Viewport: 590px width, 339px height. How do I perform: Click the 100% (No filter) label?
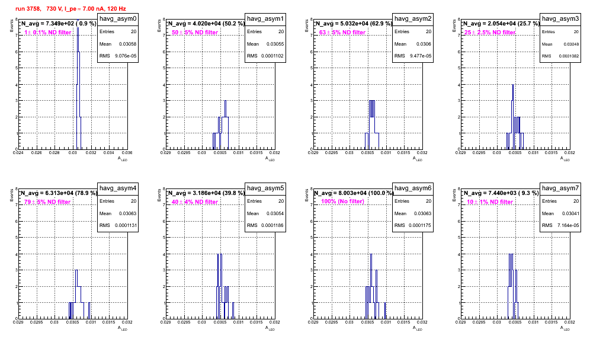click(x=343, y=202)
